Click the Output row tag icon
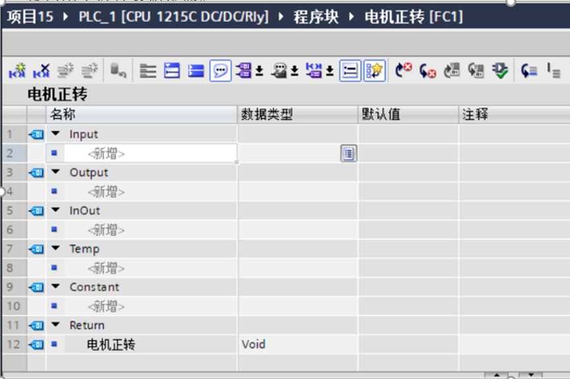570x379 pixels. (36, 173)
